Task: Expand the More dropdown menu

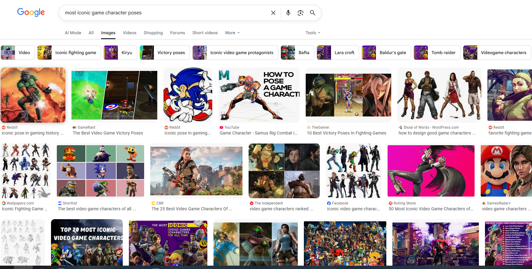Action: coord(232,33)
